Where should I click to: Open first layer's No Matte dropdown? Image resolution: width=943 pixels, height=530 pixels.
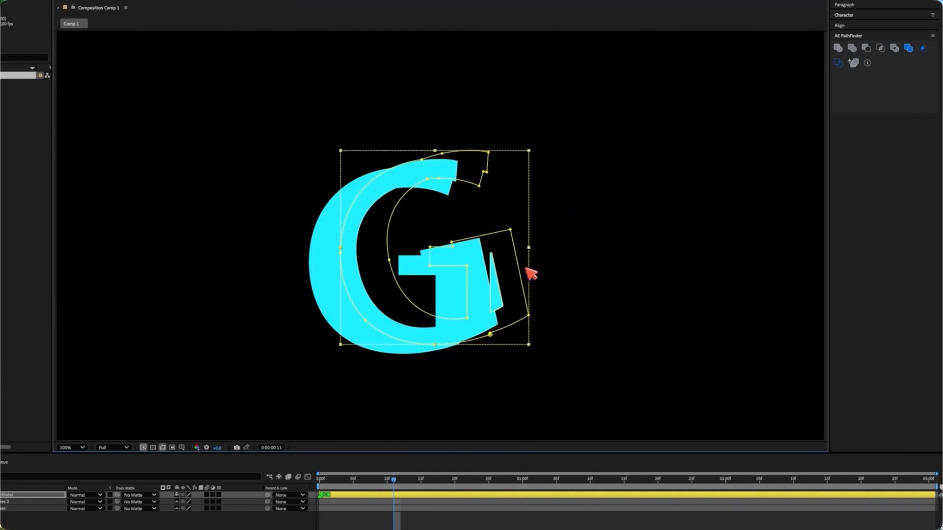(139, 495)
